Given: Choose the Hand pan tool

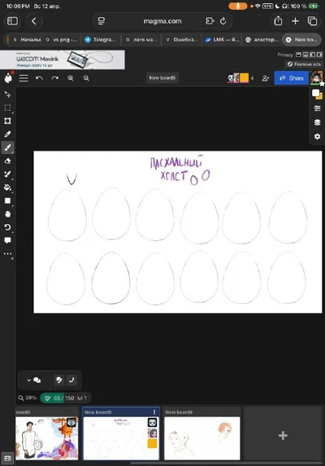Looking at the screenshot, I should tap(7, 214).
